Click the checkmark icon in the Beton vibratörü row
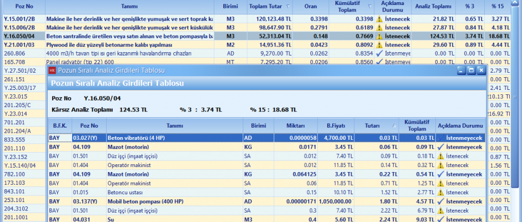522x222 pixels. [x=441, y=138]
